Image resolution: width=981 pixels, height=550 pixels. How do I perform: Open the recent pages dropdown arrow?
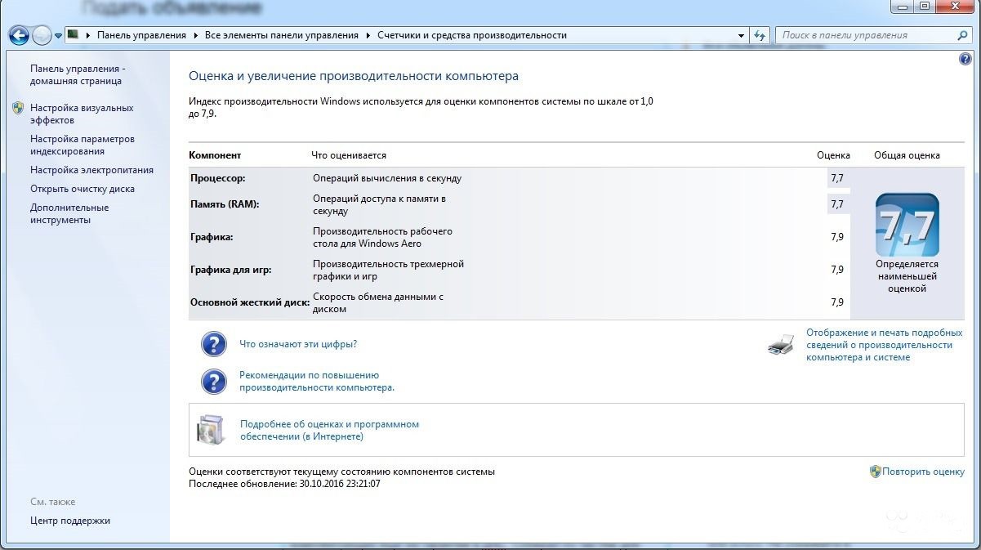(59, 36)
